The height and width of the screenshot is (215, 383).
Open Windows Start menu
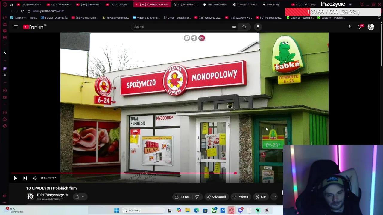[117, 210]
